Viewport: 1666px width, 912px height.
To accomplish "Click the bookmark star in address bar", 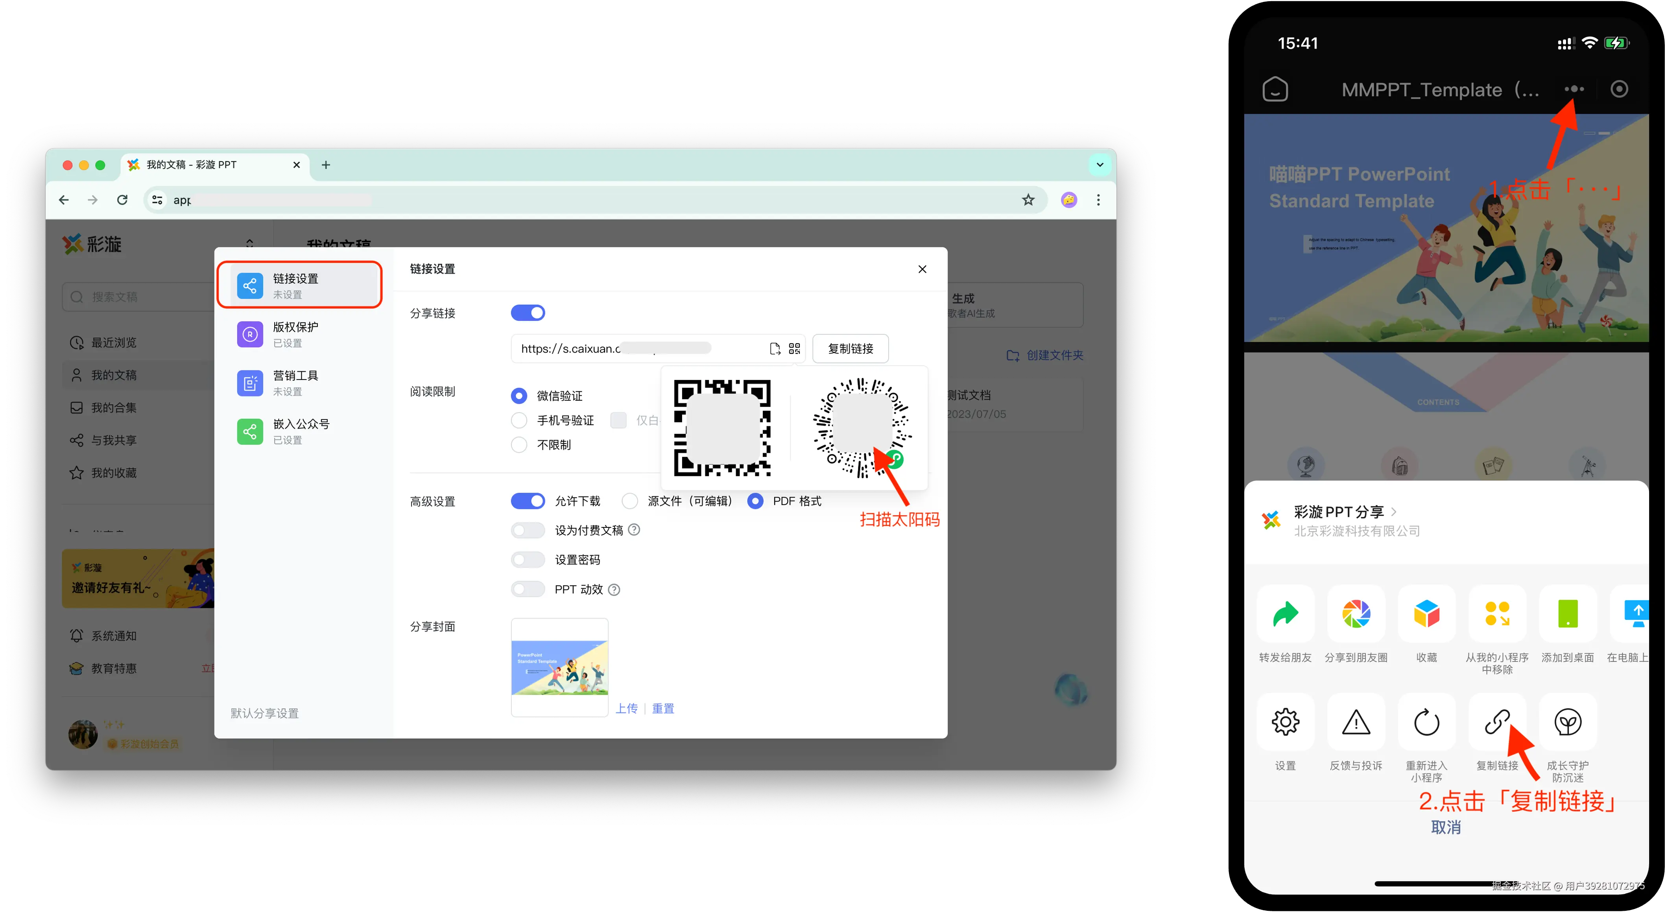I will [x=1028, y=200].
